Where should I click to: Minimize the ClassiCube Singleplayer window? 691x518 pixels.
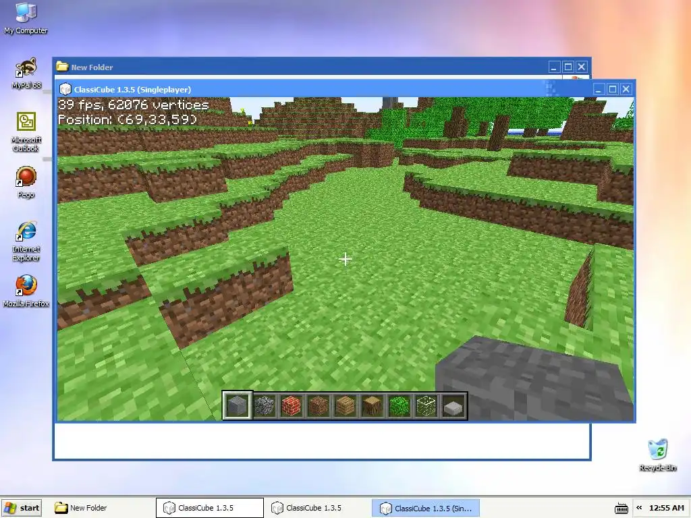(599, 90)
